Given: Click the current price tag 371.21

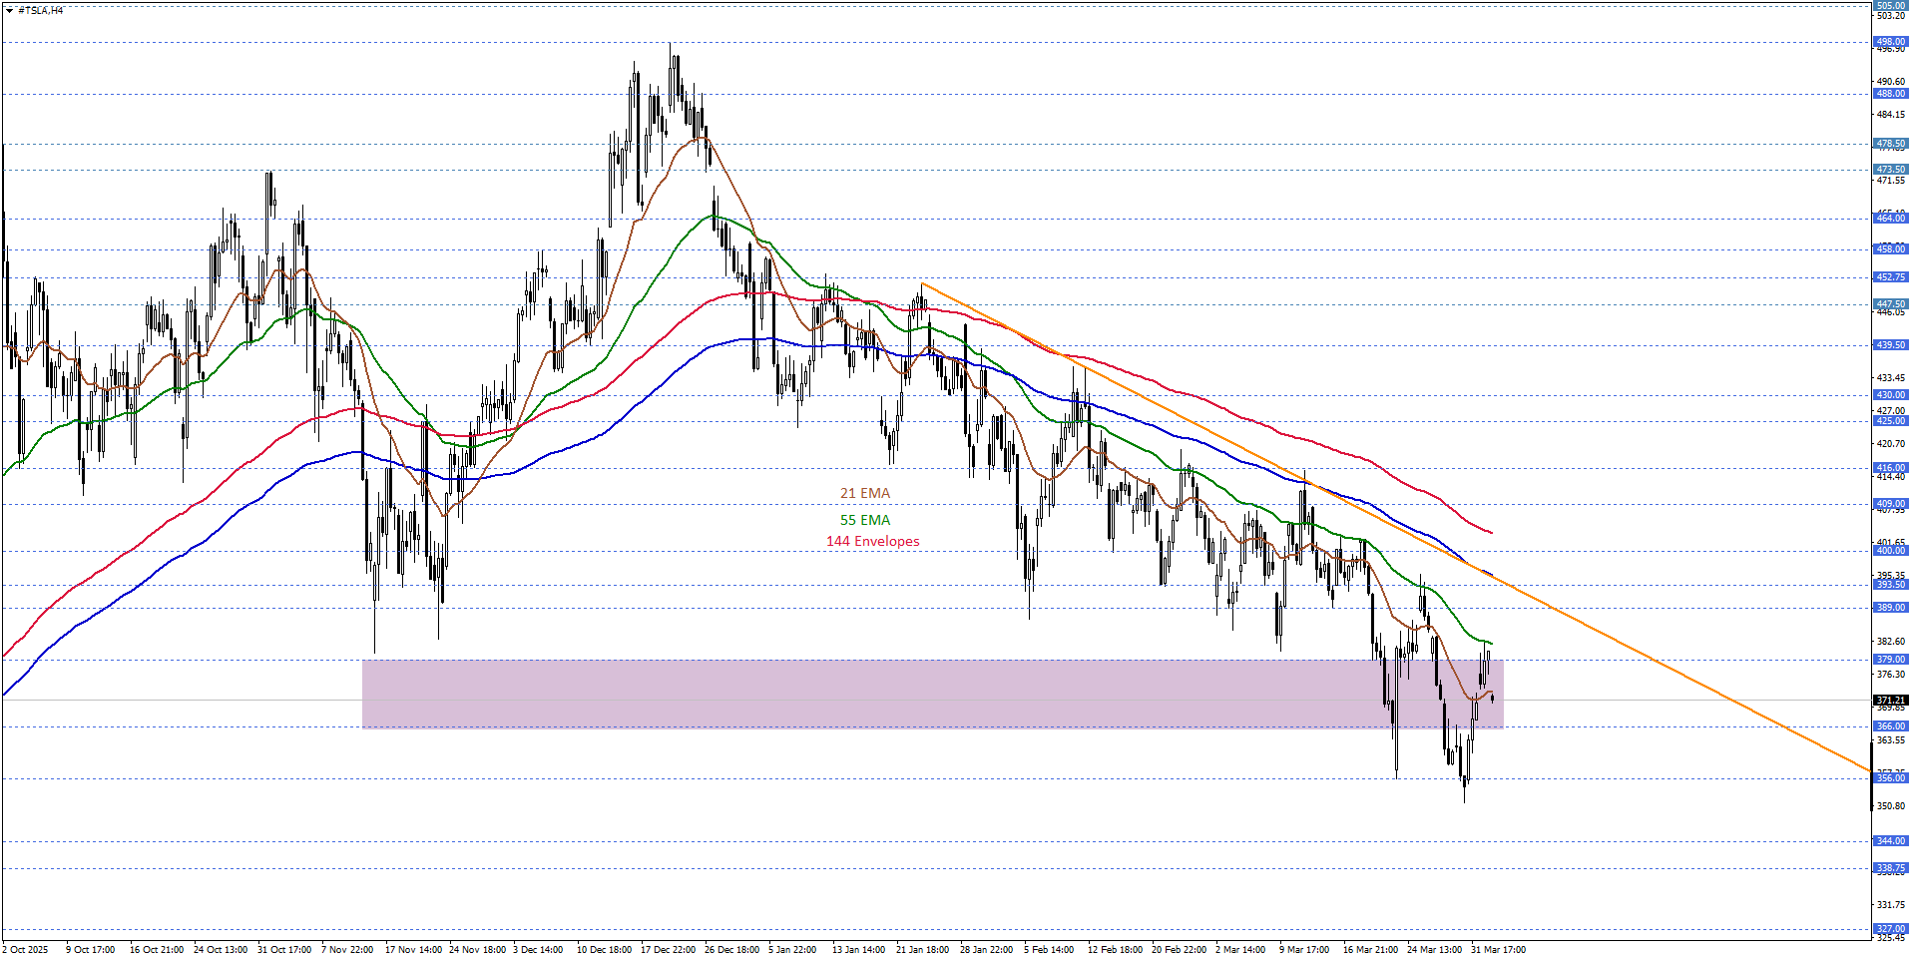Looking at the screenshot, I should click(x=1890, y=701).
